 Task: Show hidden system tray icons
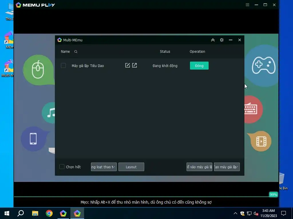[235, 213]
